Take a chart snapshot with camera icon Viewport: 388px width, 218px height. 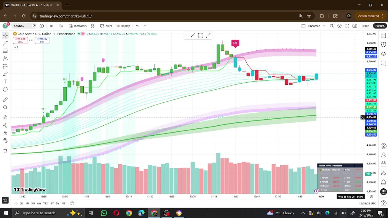[x=355, y=26]
